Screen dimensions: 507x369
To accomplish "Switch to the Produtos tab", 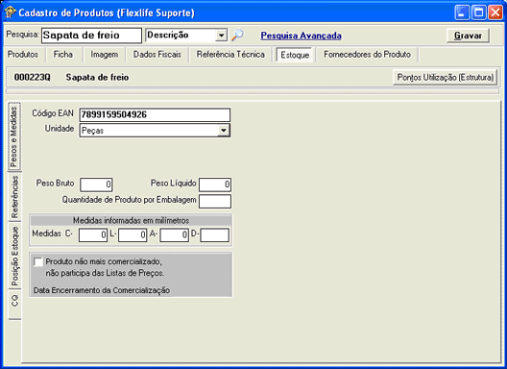I will (23, 54).
